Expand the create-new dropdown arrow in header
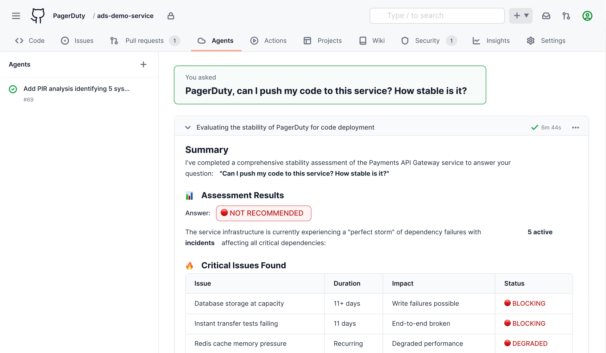 tap(526, 15)
